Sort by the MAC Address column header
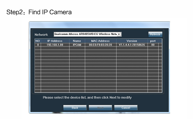The height and width of the screenshot is (119, 193). pyautogui.click(x=100, y=41)
